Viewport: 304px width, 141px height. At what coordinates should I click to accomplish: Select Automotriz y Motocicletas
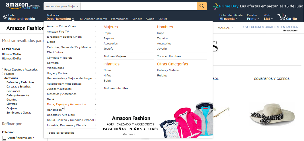click(x=64, y=84)
